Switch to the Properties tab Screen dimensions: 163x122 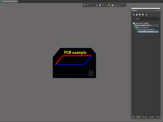point(158,117)
